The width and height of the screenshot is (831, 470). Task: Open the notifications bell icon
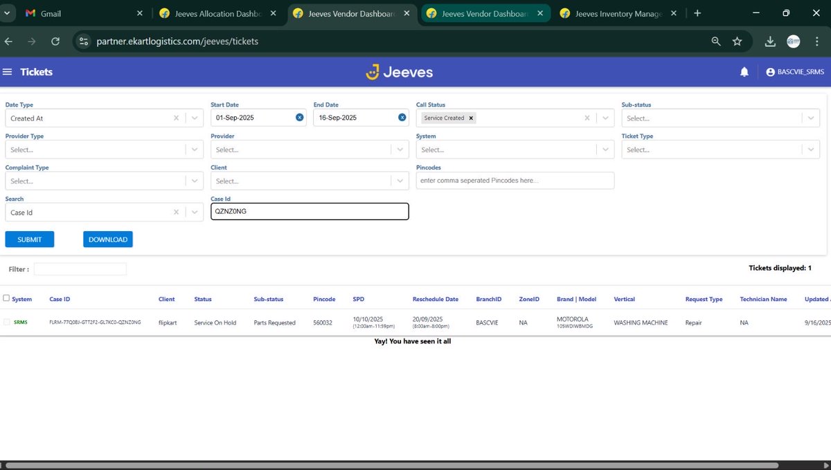pyautogui.click(x=744, y=72)
